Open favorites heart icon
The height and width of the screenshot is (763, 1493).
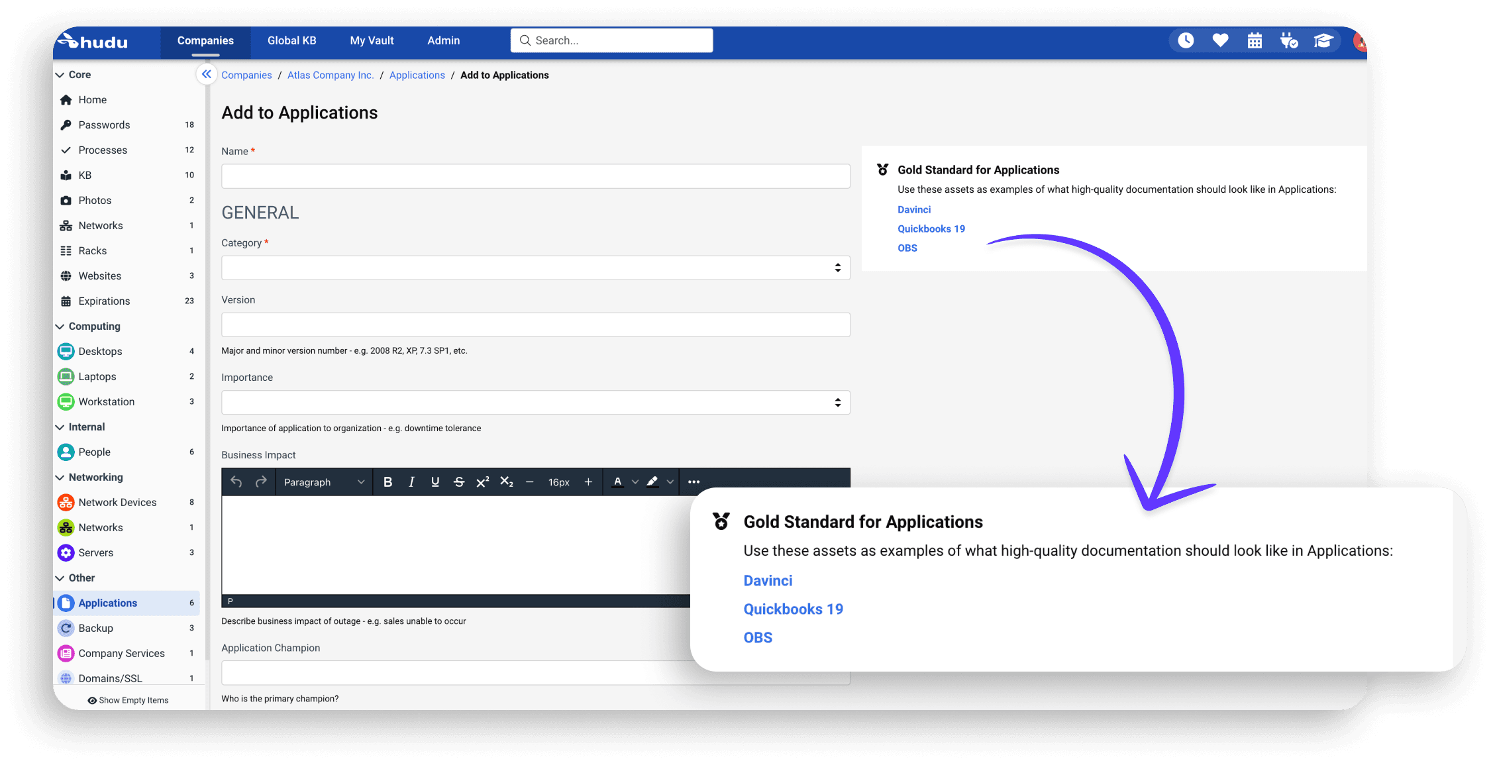tap(1220, 41)
